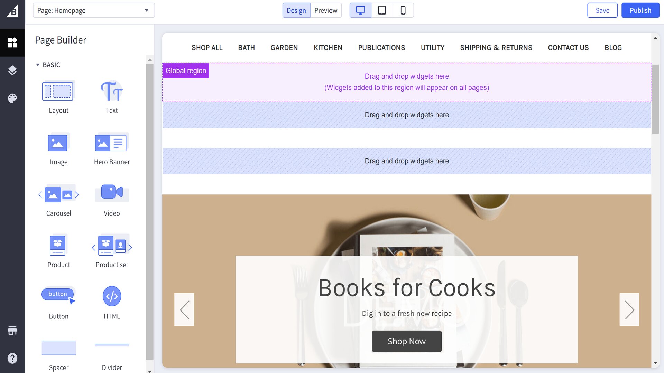664x373 pixels.
Task: Open the storefront icon in sidebar
Action: pos(12,330)
